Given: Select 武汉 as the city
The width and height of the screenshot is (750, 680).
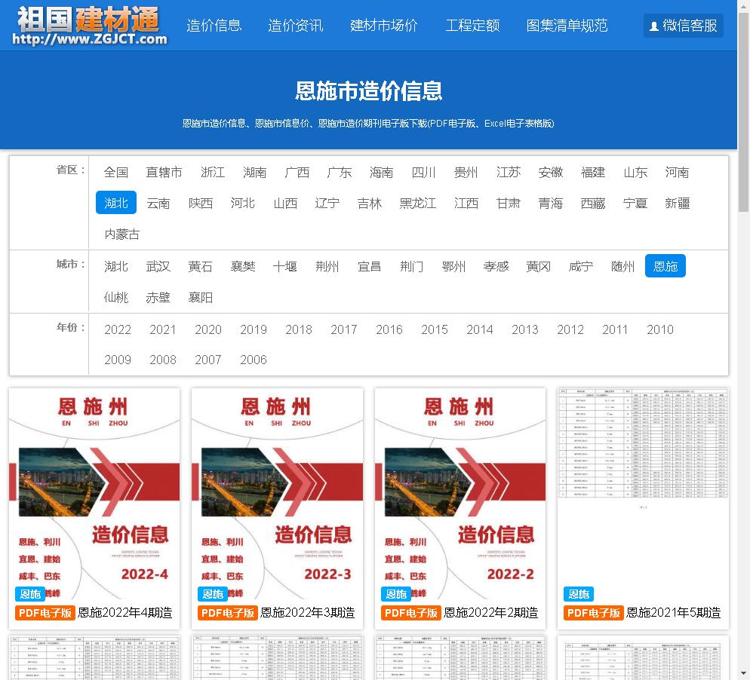Looking at the screenshot, I should [x=158, y=266].
